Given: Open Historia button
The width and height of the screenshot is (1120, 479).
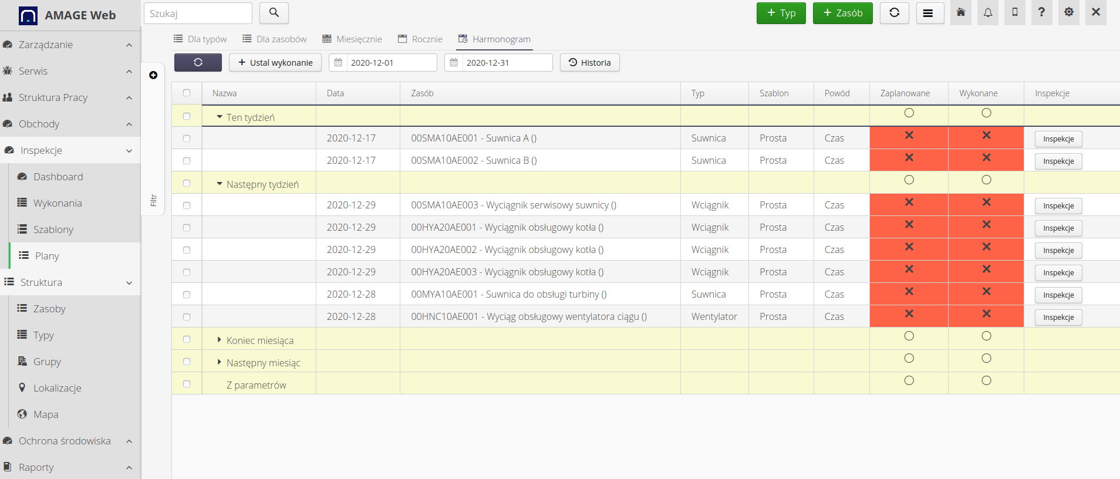Looking at the screenshot, I should pyautogui.click(x=589, y=63).
